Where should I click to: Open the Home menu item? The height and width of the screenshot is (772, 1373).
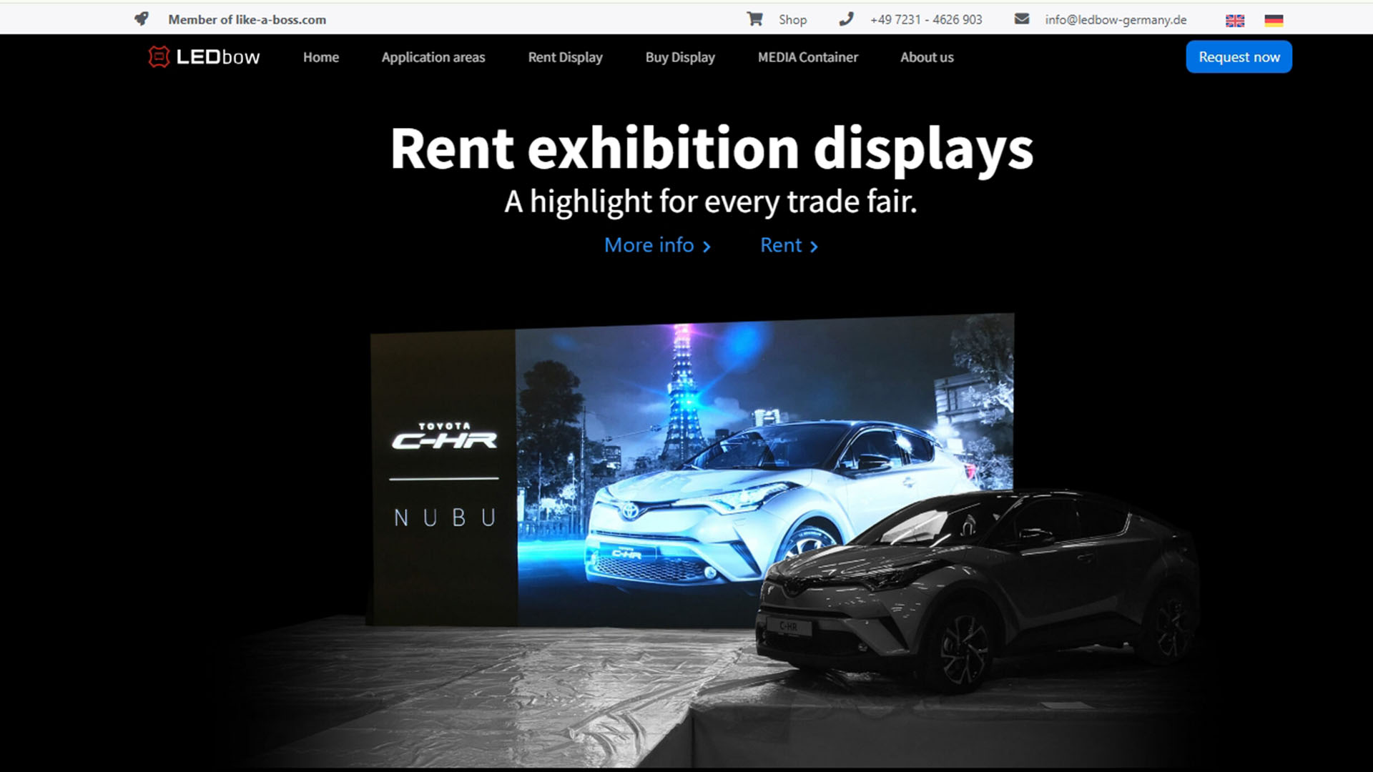(321, 57)
